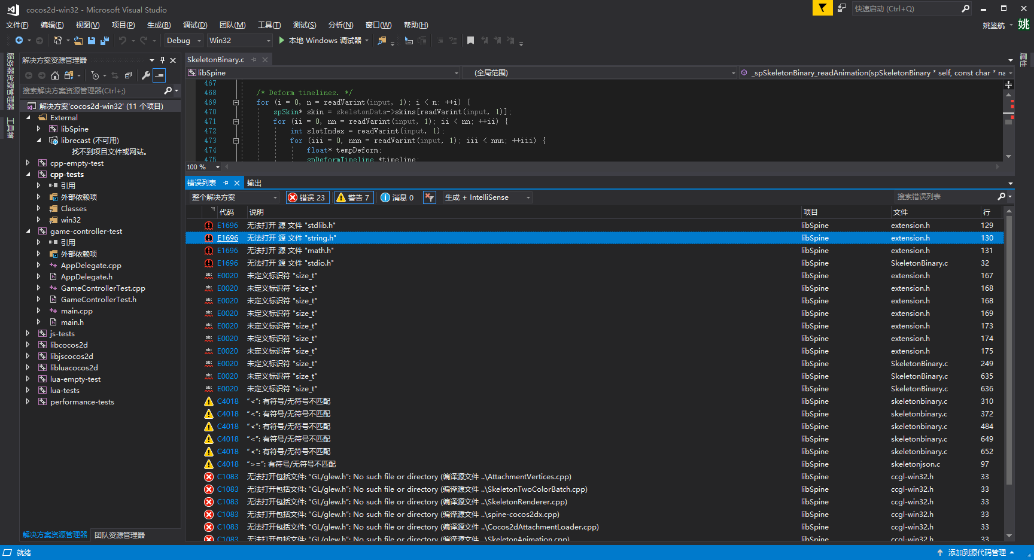The width and height of the screenshot is (1034, 560).
Task: Open the 调试(D) menu
Action: click(195, 25)
